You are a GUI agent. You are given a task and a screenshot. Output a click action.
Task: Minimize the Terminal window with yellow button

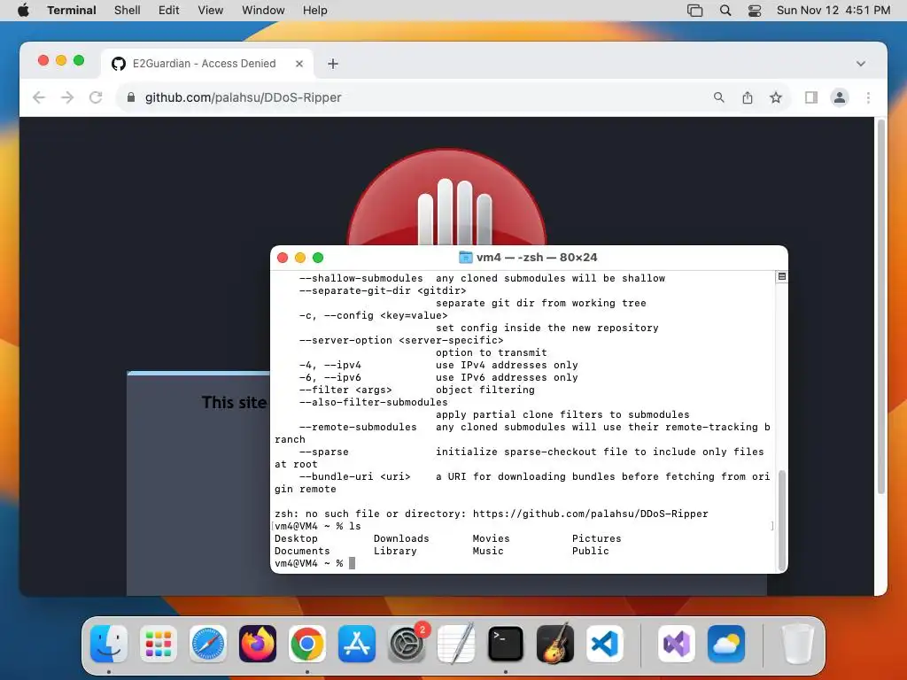point(300,258)
